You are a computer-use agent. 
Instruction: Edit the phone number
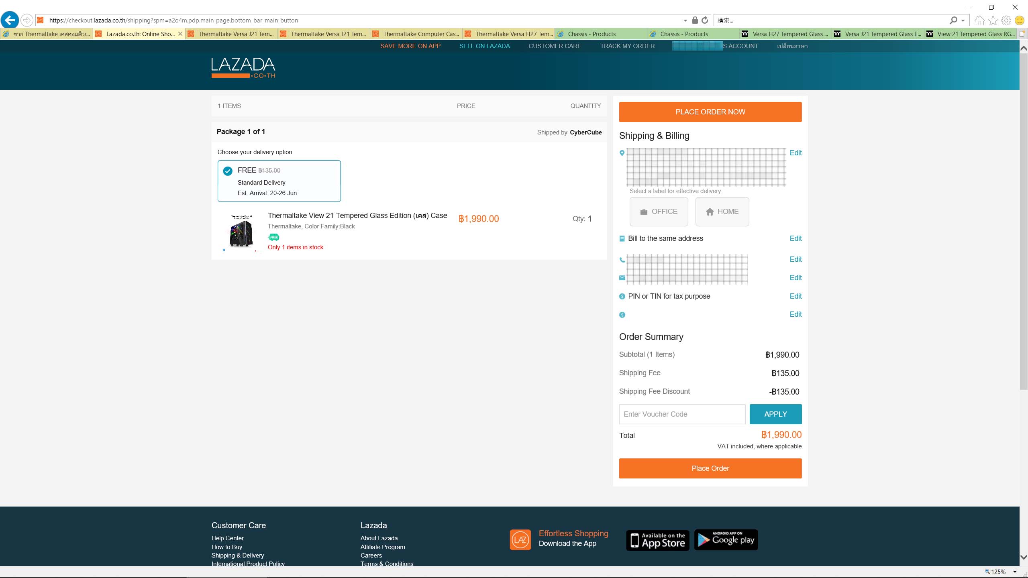point(795,259)
